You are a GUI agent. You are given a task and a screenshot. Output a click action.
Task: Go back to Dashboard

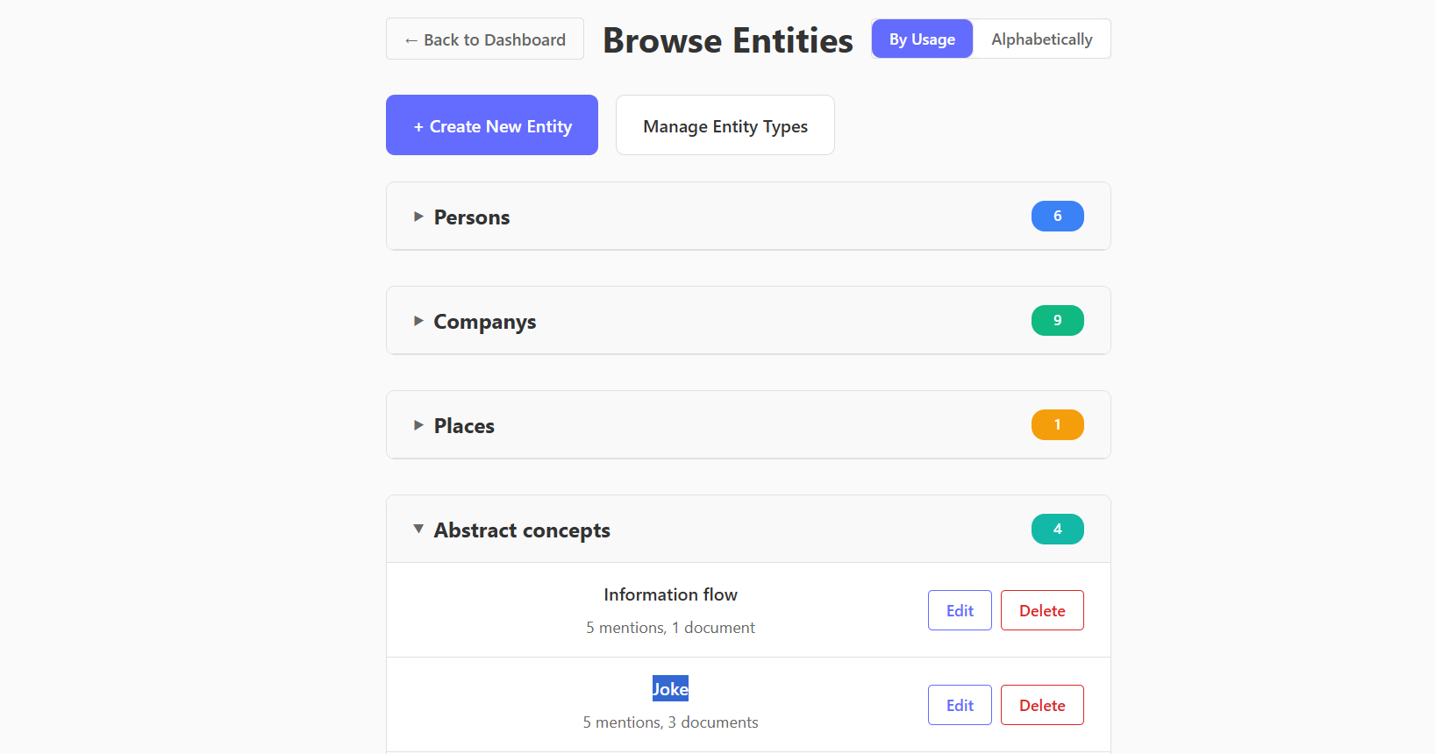(485, 39)
